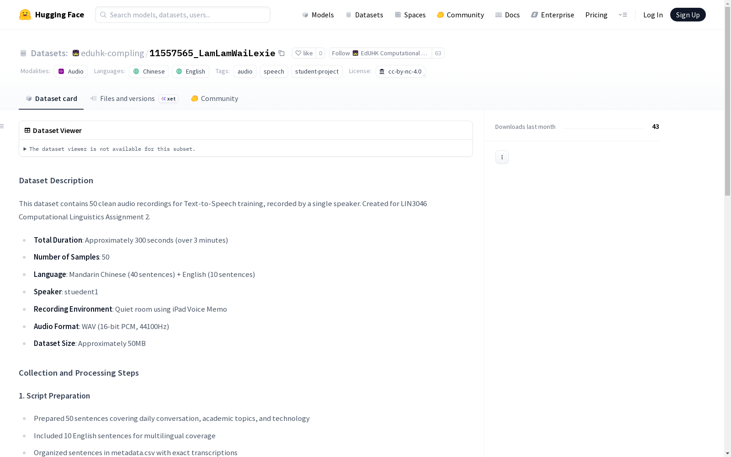Click the heart like icon
Image resolution: width=731 pixels, height=457 pixels.
pyautogui.click(x=298, y=53)
